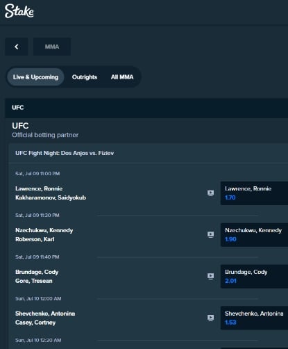Click fighter name Roberson, Karl
The image size is (288, 349).
35,239
